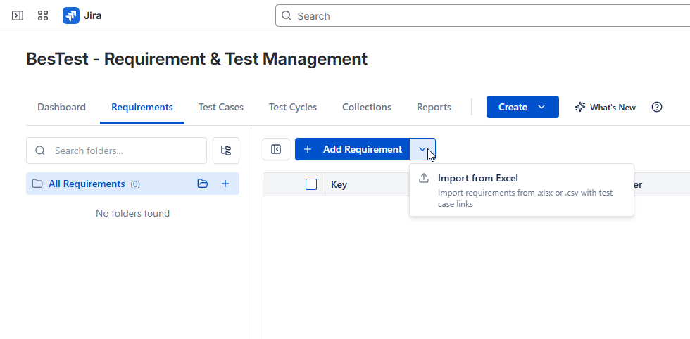The image size is (690, 339).
Task: Select the All Requirements folder
Action: pos(87,184)
